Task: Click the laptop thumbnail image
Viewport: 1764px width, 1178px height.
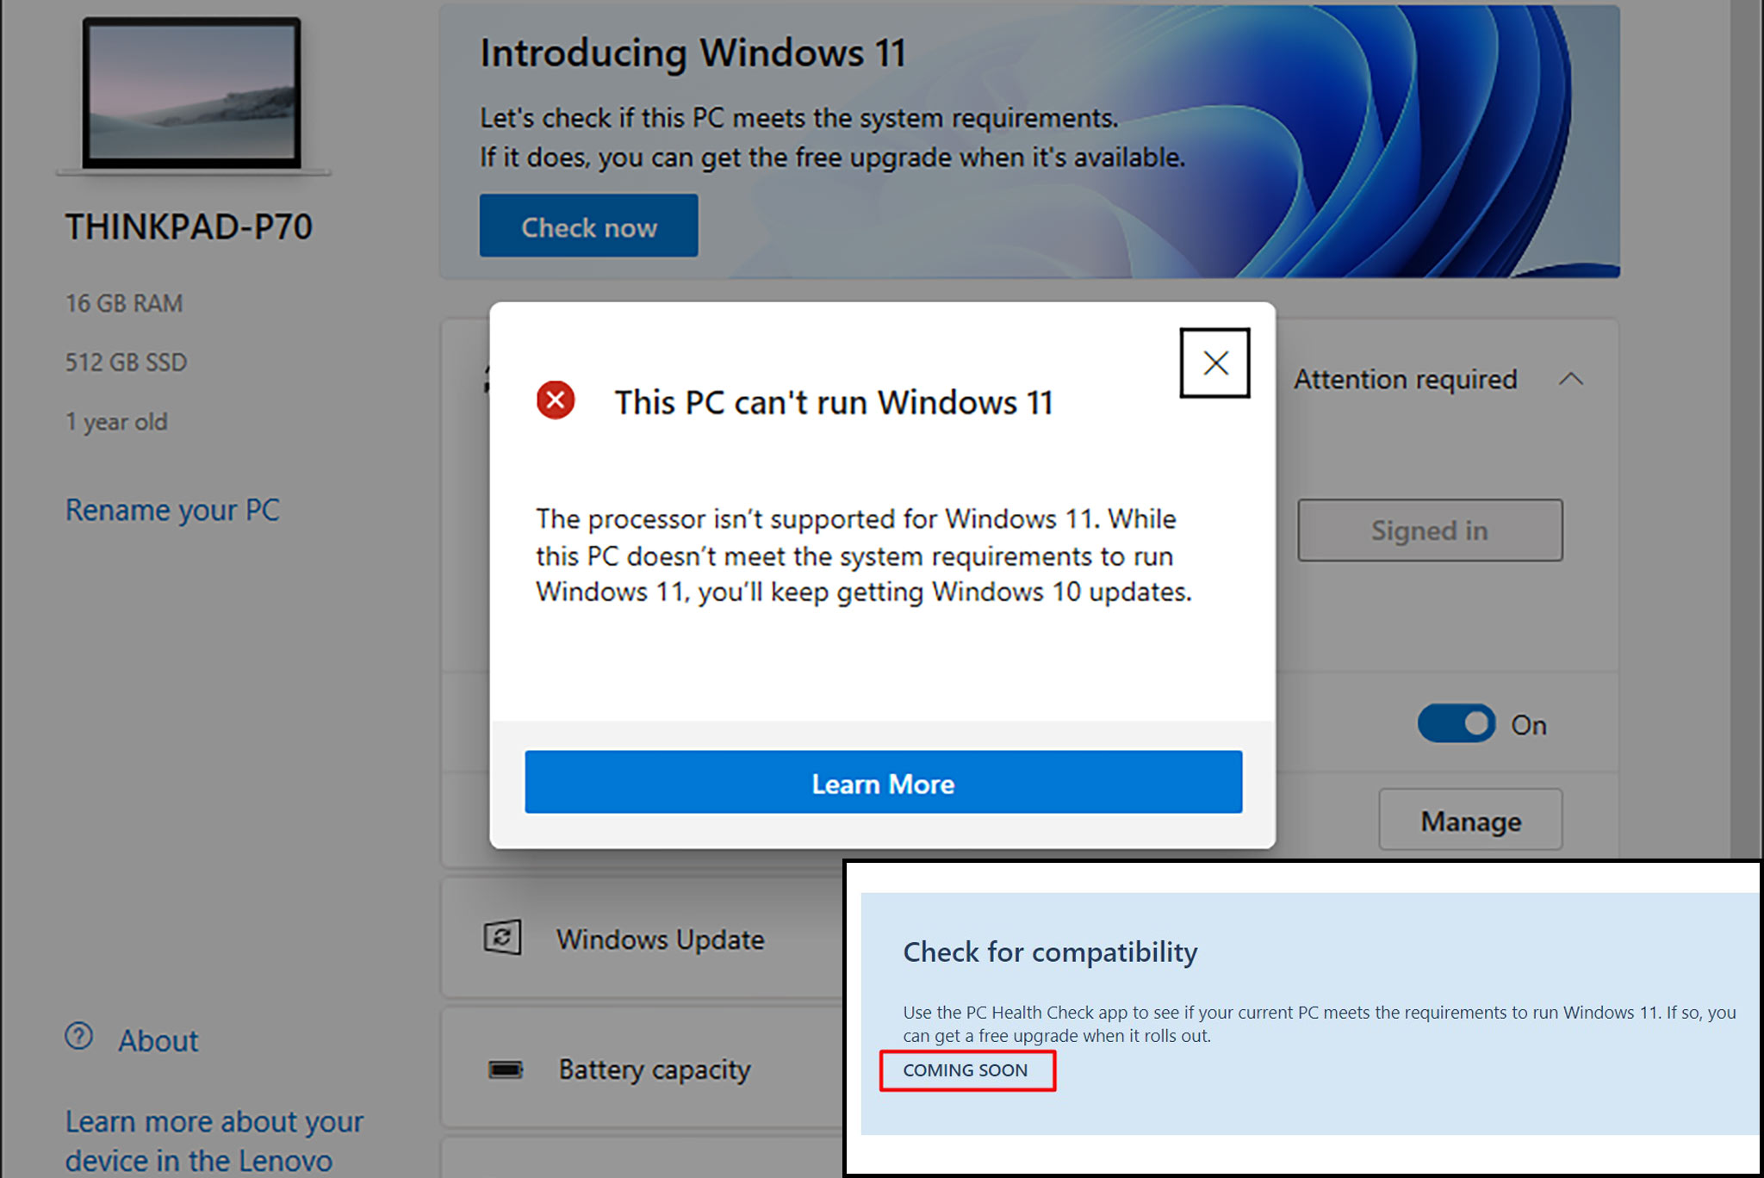Action: [193, 95]
